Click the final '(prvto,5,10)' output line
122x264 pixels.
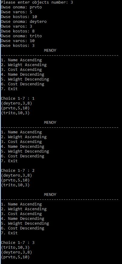pyautogui.click(x=15, y=257)
